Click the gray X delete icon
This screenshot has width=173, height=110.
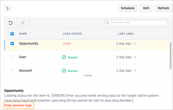23,23
